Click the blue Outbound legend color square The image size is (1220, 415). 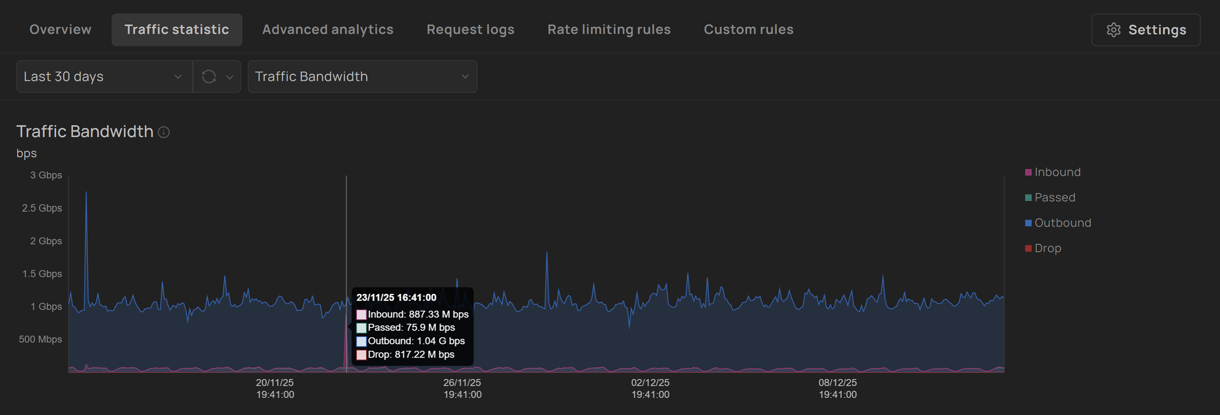[1028, 223]
